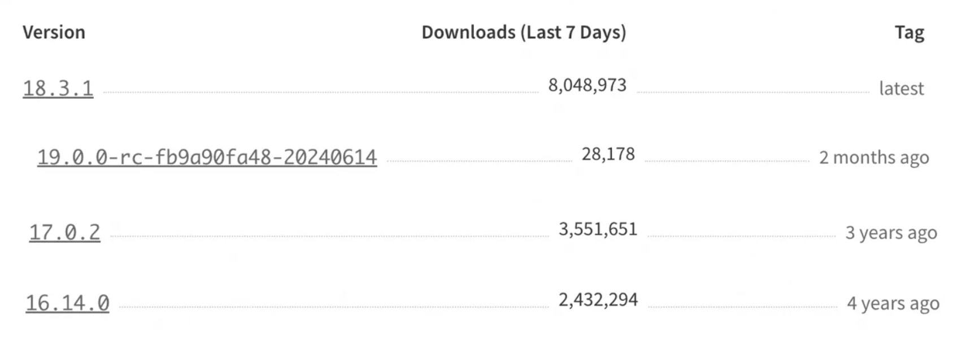Click the Version column header
This screenshot has width=957, height=341.
click(x=54, y=32)
